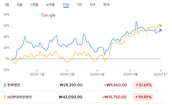Viewport: 172px width, 105px height.
Task: Click the up arrow in 51.69% badge
Action: coord(137,85)
